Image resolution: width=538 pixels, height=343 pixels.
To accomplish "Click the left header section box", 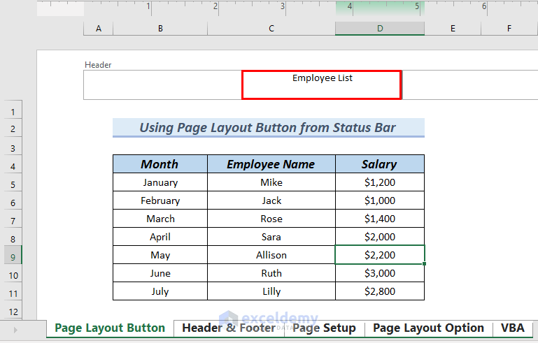I will [162, 85].
